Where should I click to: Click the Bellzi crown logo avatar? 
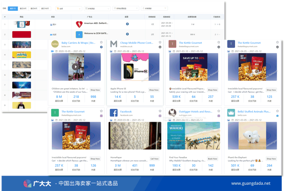(231, 113)
